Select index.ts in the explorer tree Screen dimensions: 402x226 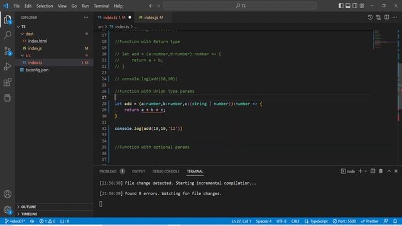pyautogui.click(x=35, y=63)
